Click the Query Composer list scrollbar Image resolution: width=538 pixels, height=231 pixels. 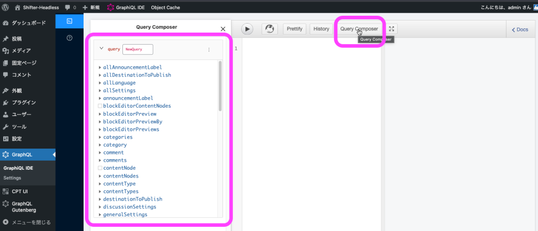tap(220, 87)
